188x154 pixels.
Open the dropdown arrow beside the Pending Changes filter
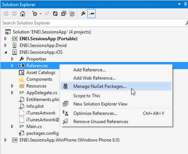41,14
